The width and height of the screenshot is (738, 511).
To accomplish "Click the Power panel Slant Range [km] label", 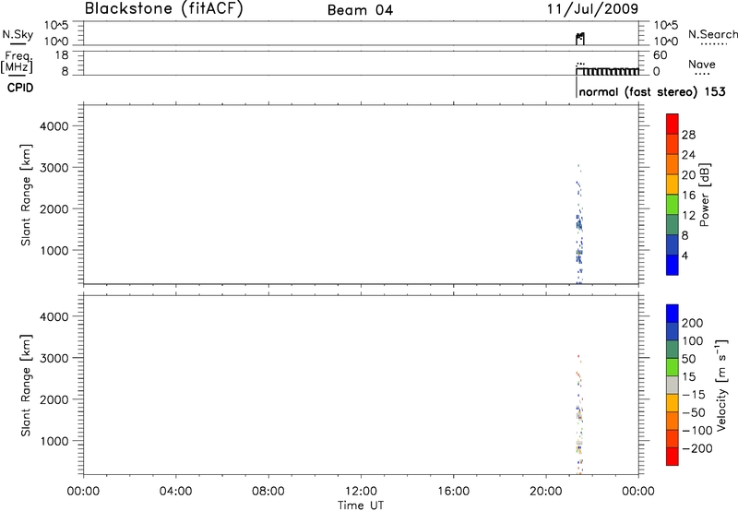I will 26,195.
